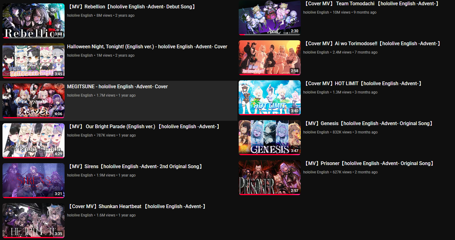The image size is (455, 240).
Task: Click the Halloween Night, Tonight! title
Action: point(147,47)
